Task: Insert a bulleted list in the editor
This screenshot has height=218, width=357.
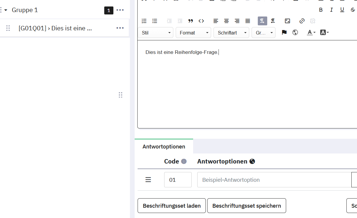Action: pyautogui.click(x=155, y=21)
